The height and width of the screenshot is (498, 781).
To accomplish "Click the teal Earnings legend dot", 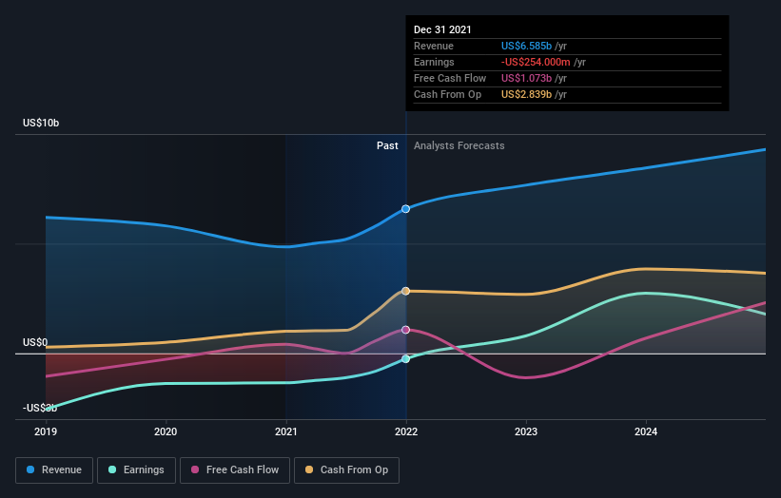I will pos(112,469).
